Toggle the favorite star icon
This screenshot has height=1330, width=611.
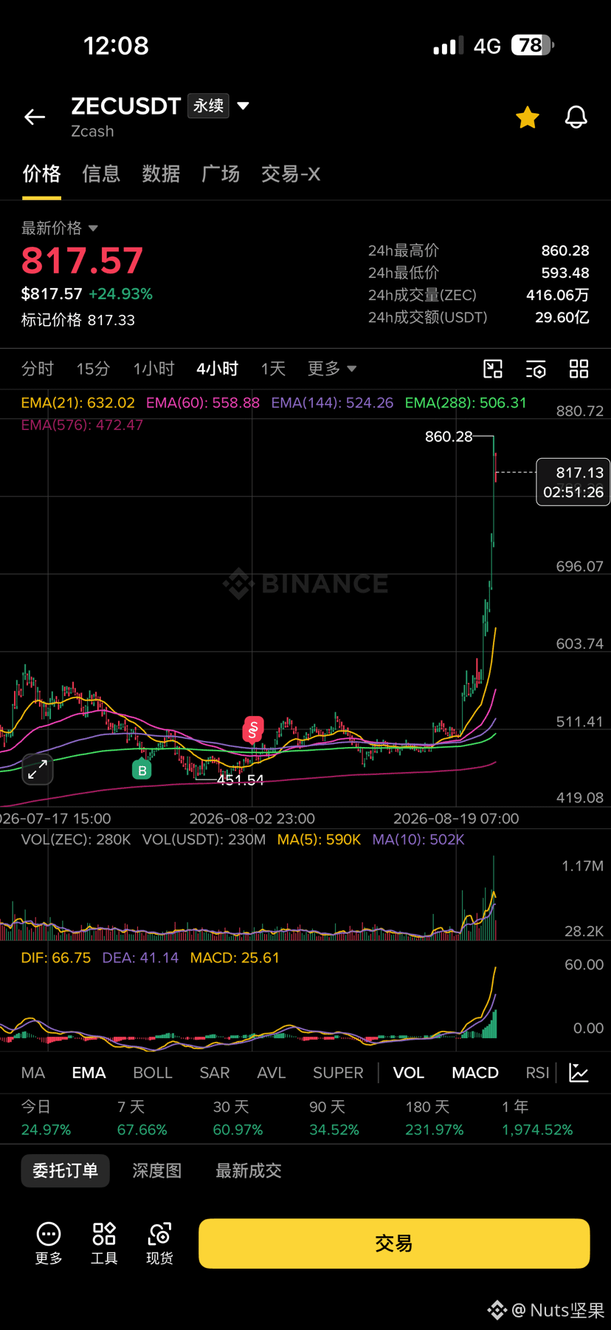click(x=528, y=117)
